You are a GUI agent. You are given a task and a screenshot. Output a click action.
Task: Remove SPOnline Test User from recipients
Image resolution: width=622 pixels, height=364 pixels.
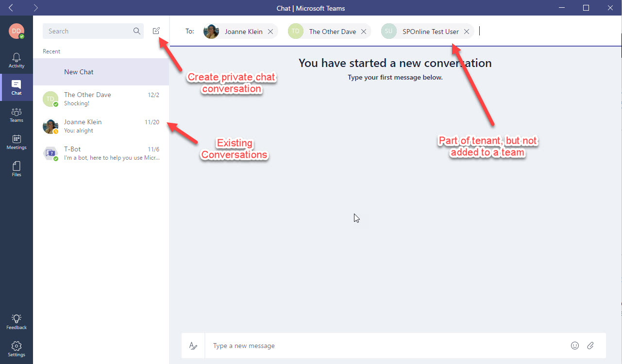point(467,32)
